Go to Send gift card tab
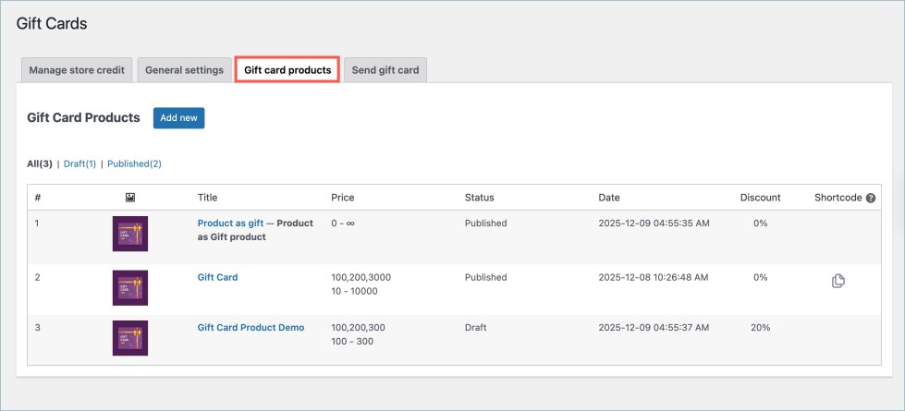The image size is (905, 411). pos(385,70)
